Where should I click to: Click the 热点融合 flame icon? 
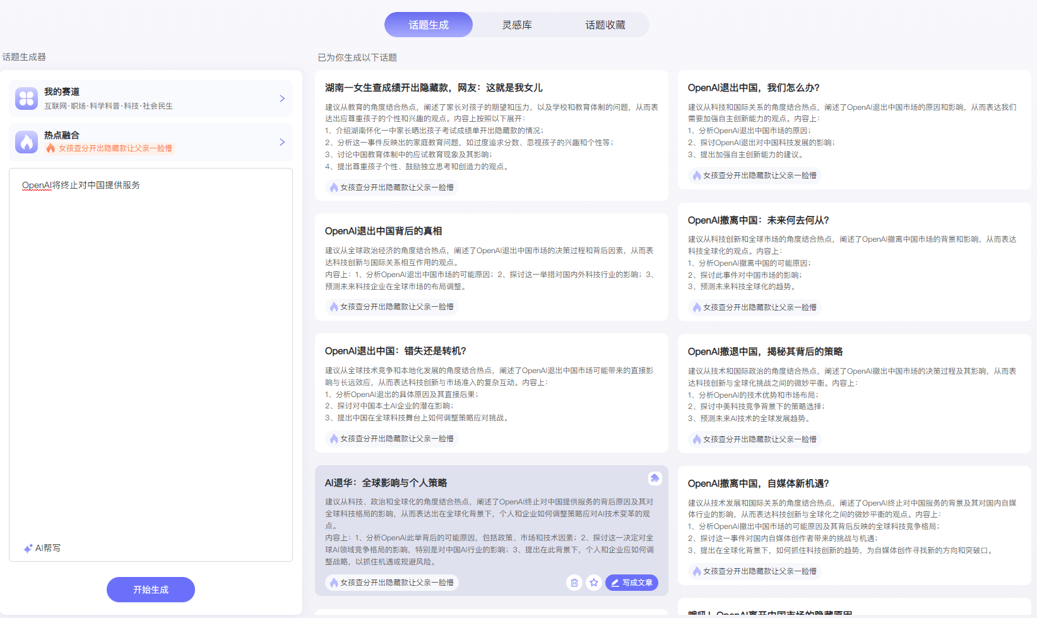point(27,142)
